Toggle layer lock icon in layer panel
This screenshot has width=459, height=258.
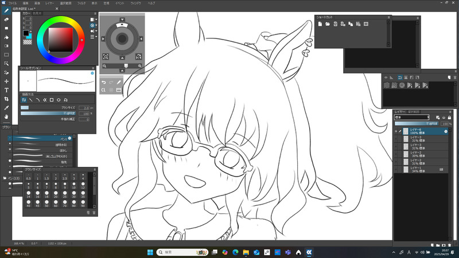click(x=449, y=118)
